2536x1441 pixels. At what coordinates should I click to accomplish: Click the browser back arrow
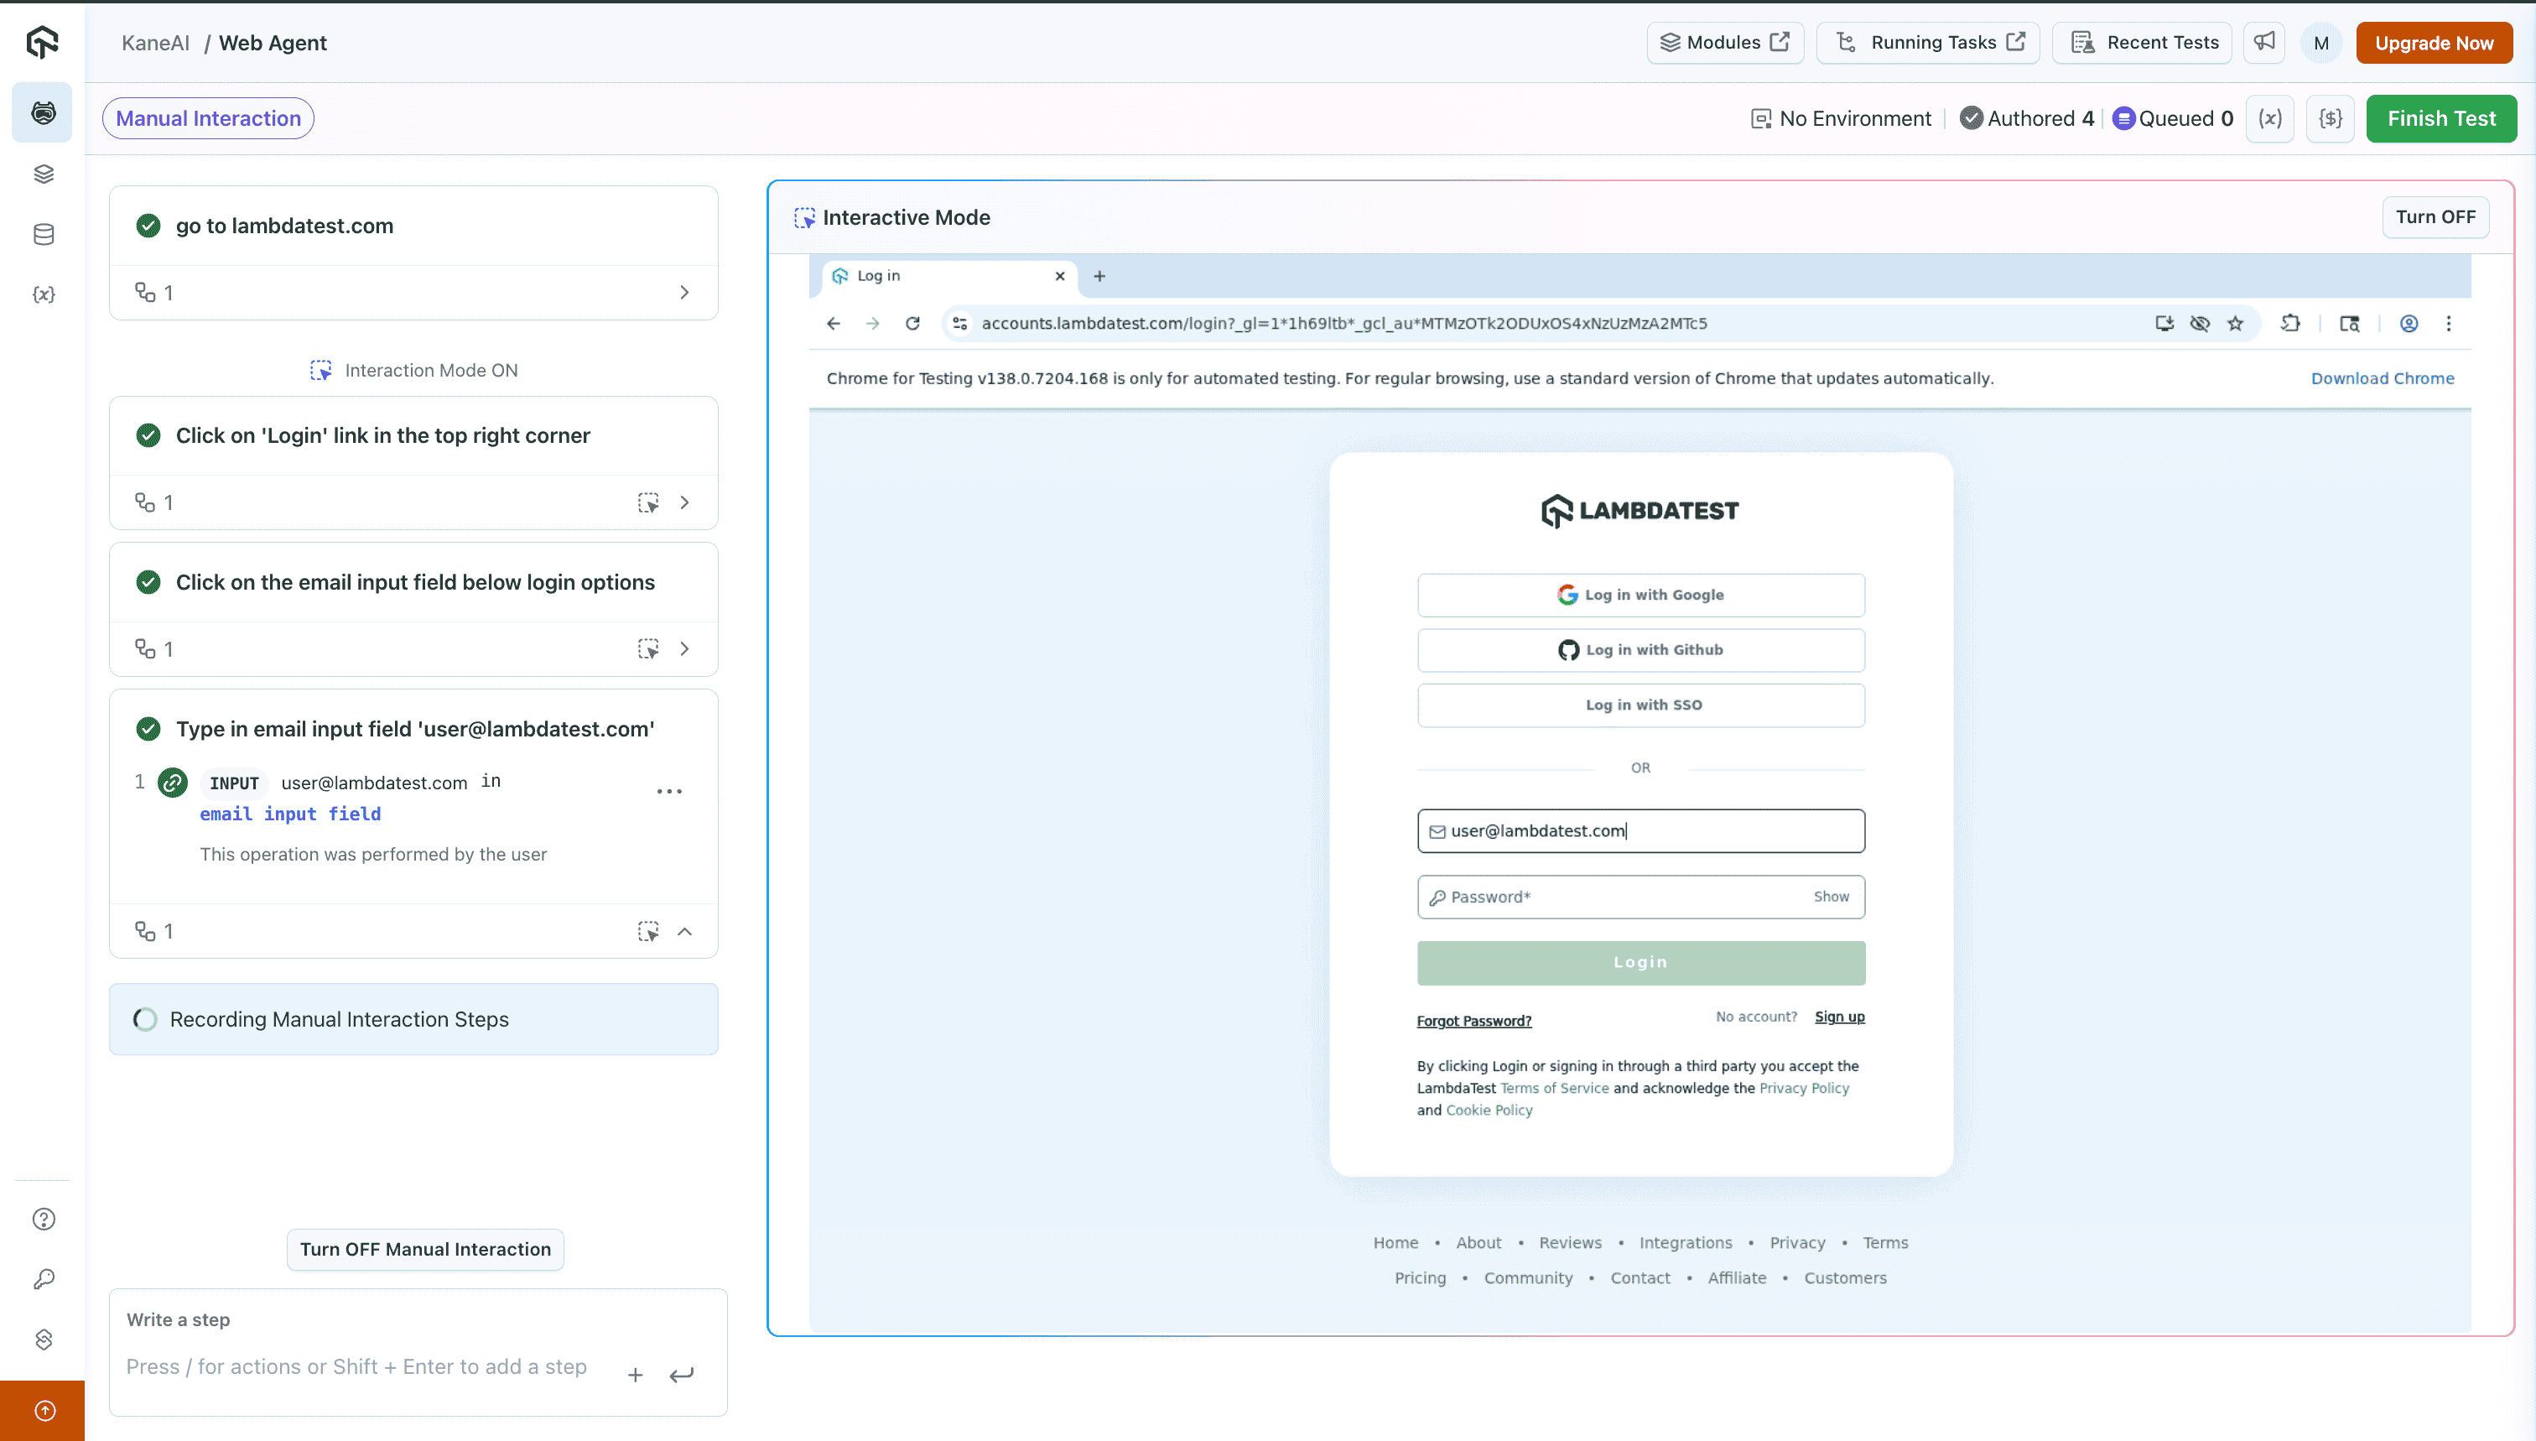click(833, 324)
